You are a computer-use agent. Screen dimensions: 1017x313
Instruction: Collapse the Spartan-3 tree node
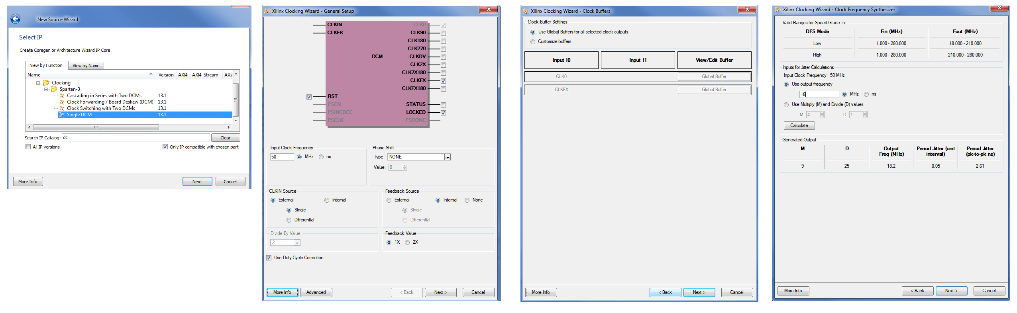click(46, 89)
